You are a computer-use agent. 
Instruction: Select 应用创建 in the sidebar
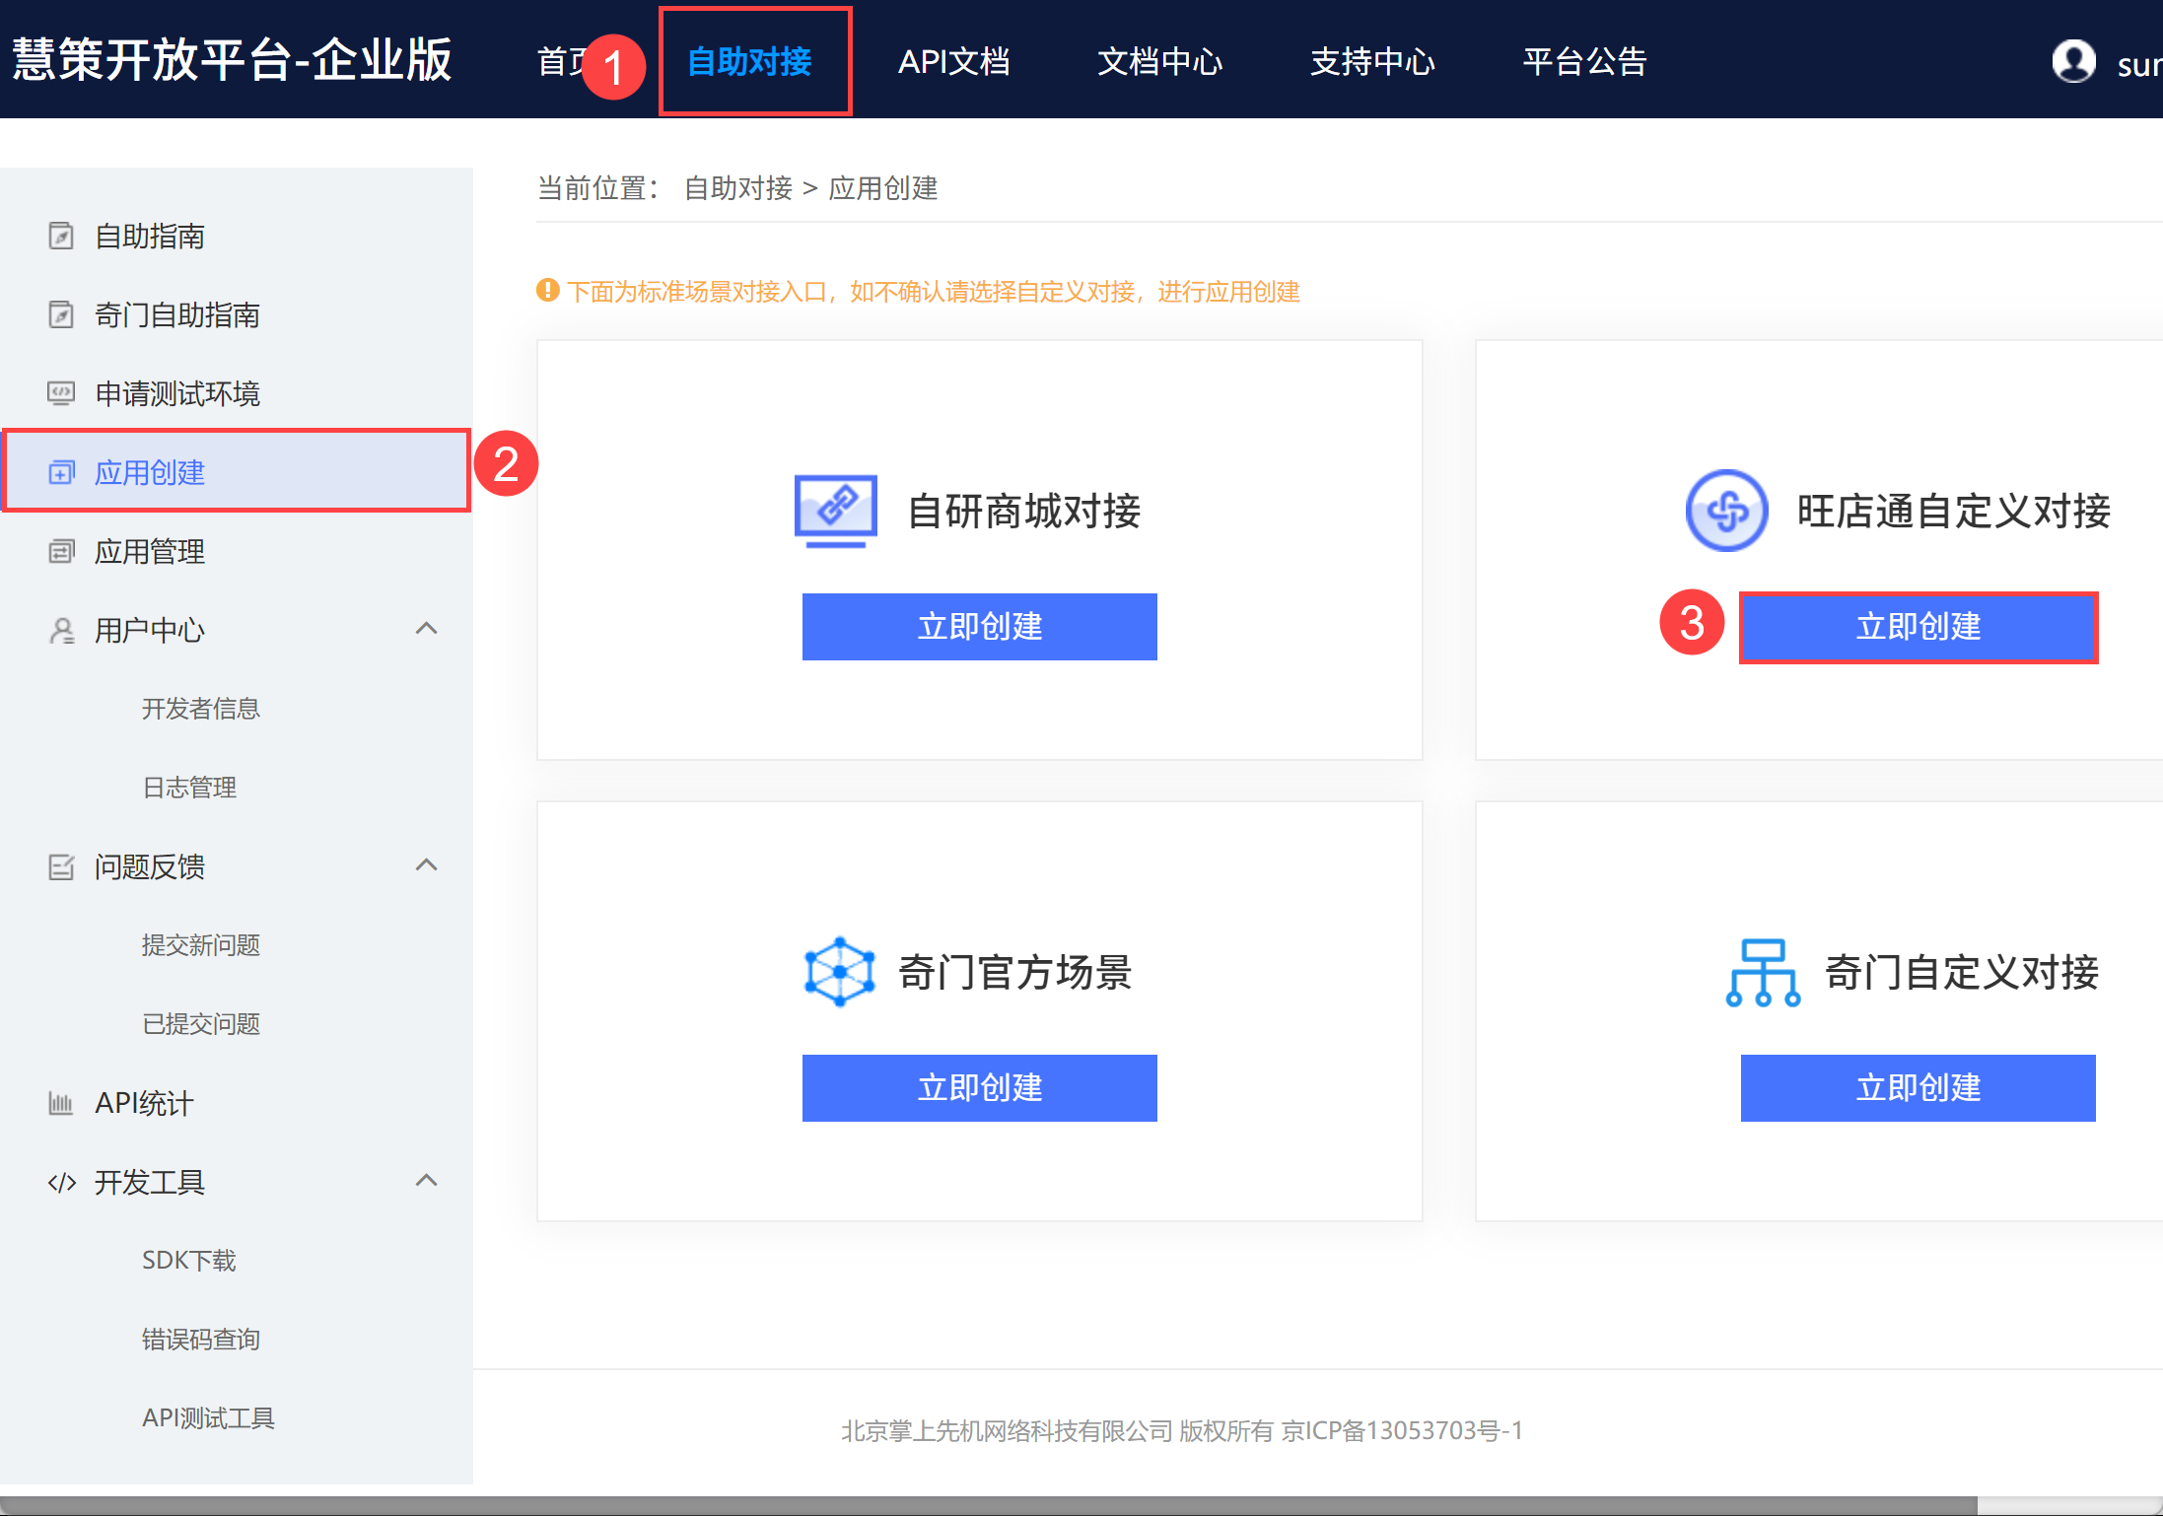[x=237, y=472]
